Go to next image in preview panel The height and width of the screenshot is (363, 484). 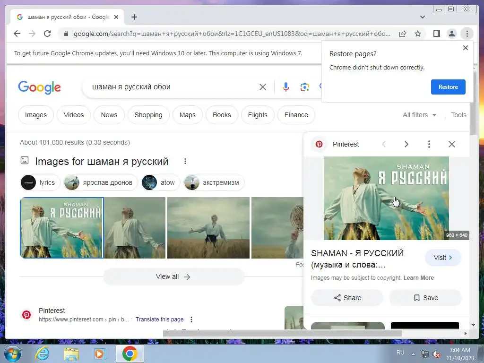click(x=406, y=144)
